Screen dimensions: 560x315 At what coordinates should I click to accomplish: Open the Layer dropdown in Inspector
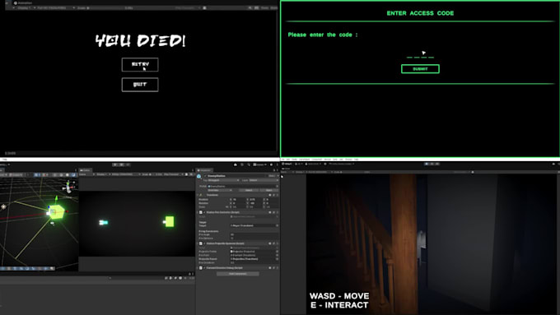(264, 180)
